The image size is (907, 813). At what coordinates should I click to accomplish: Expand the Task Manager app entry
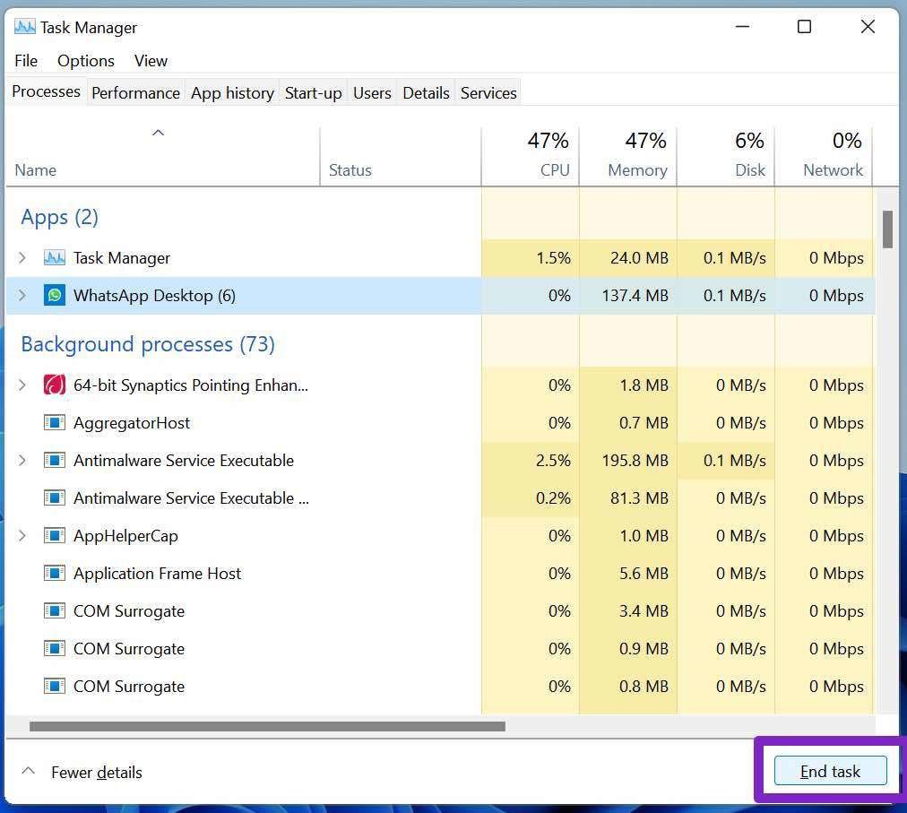pyautogui.click(x=22, y=258)
